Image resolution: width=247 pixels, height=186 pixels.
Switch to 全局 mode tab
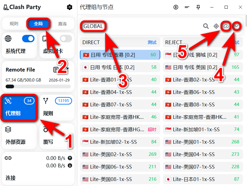(x=38, y=24)
